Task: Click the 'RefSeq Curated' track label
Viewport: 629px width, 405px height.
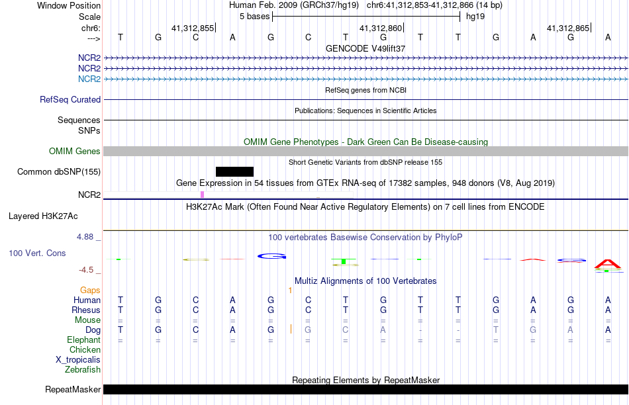Action: (70, 99)
